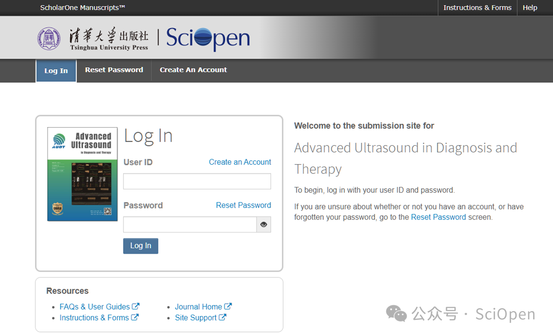Click the 'Welcome to the submission site for' text
The image size is (553, 336).
[x=364, y=126]
